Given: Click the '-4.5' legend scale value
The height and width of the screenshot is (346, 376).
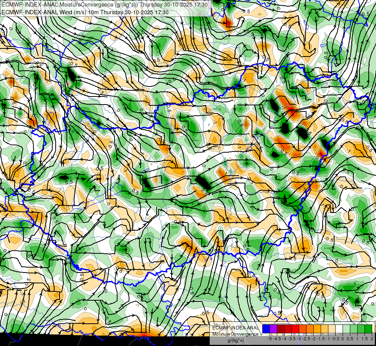Looking at the screenshot, I should pos(277,339).
